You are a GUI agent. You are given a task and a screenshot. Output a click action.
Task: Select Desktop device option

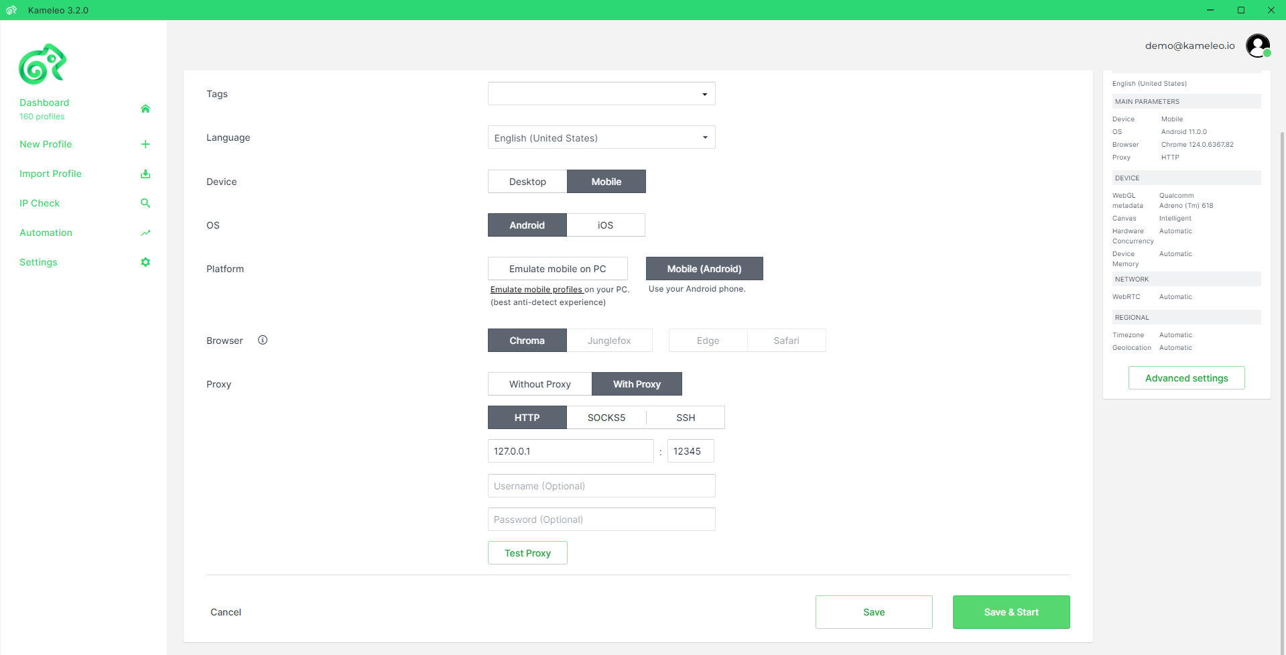(527, 182)
